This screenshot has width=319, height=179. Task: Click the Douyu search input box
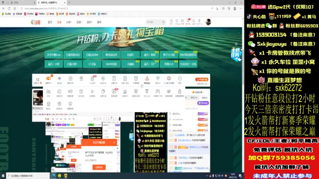(154, 22)
